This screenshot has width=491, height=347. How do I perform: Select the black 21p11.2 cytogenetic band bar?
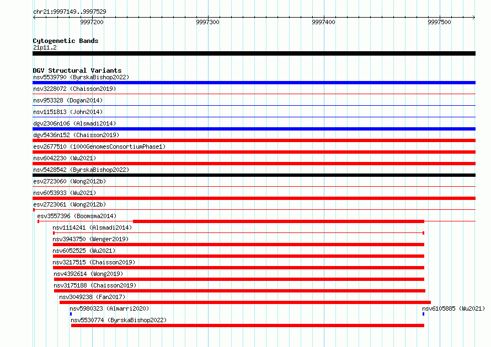click(x=254, y=53)
